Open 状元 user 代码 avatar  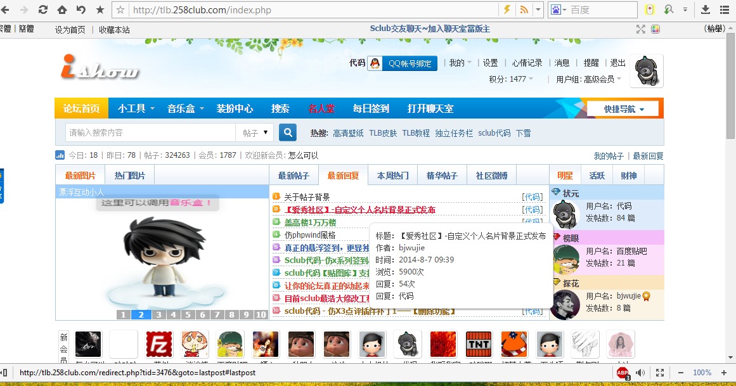[565, 215]
